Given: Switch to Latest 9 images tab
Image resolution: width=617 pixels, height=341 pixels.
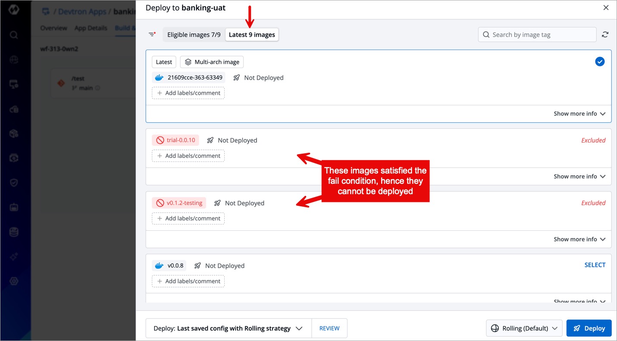Looking at the screenshot, I should 252,34.
